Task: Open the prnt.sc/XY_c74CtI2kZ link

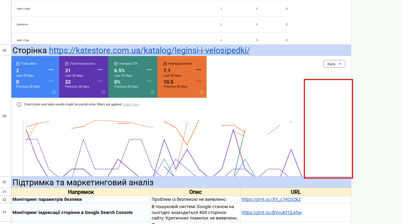Action: point(271,199)
